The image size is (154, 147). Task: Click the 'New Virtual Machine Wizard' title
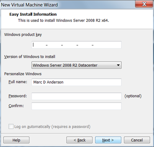(29, 5)
